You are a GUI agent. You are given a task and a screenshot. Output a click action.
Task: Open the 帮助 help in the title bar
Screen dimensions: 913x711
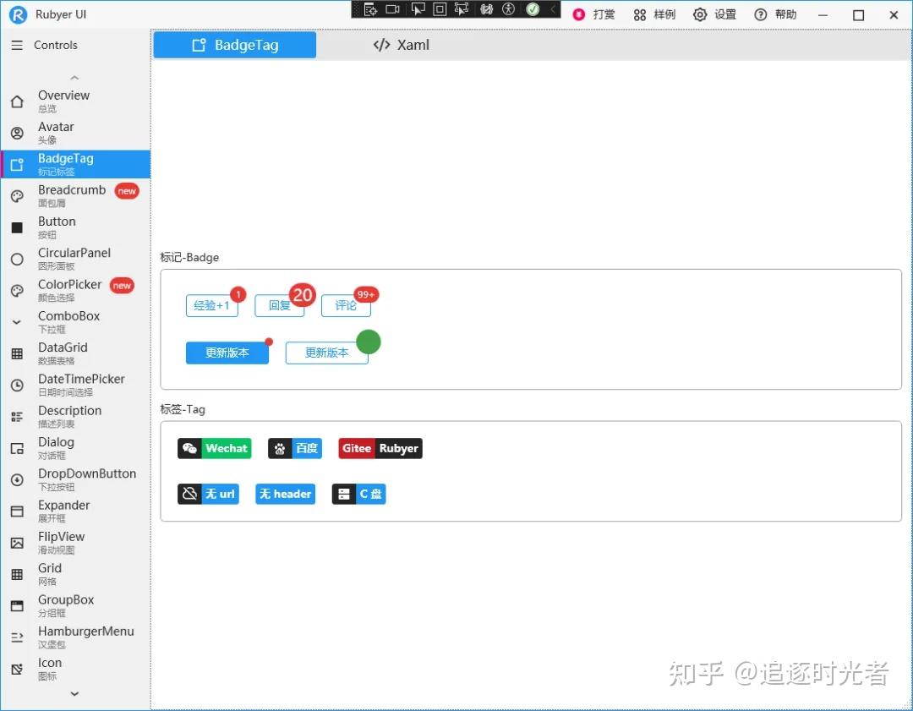(774, 14)
